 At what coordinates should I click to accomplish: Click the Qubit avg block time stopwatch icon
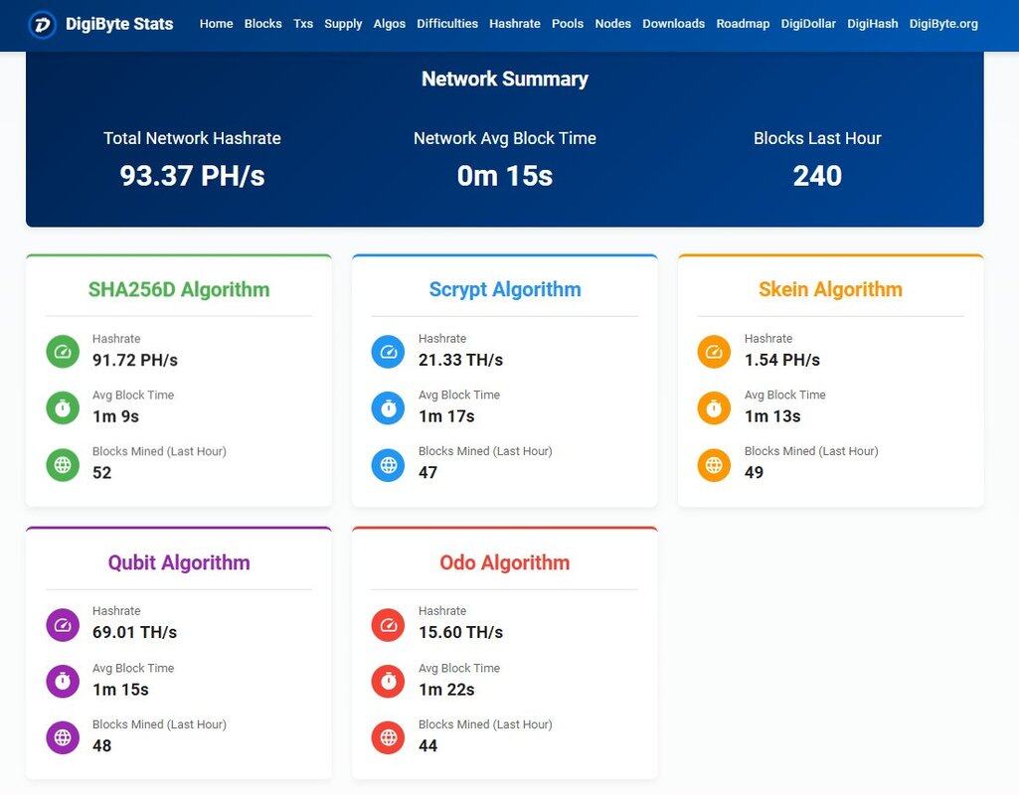(63, 681)
